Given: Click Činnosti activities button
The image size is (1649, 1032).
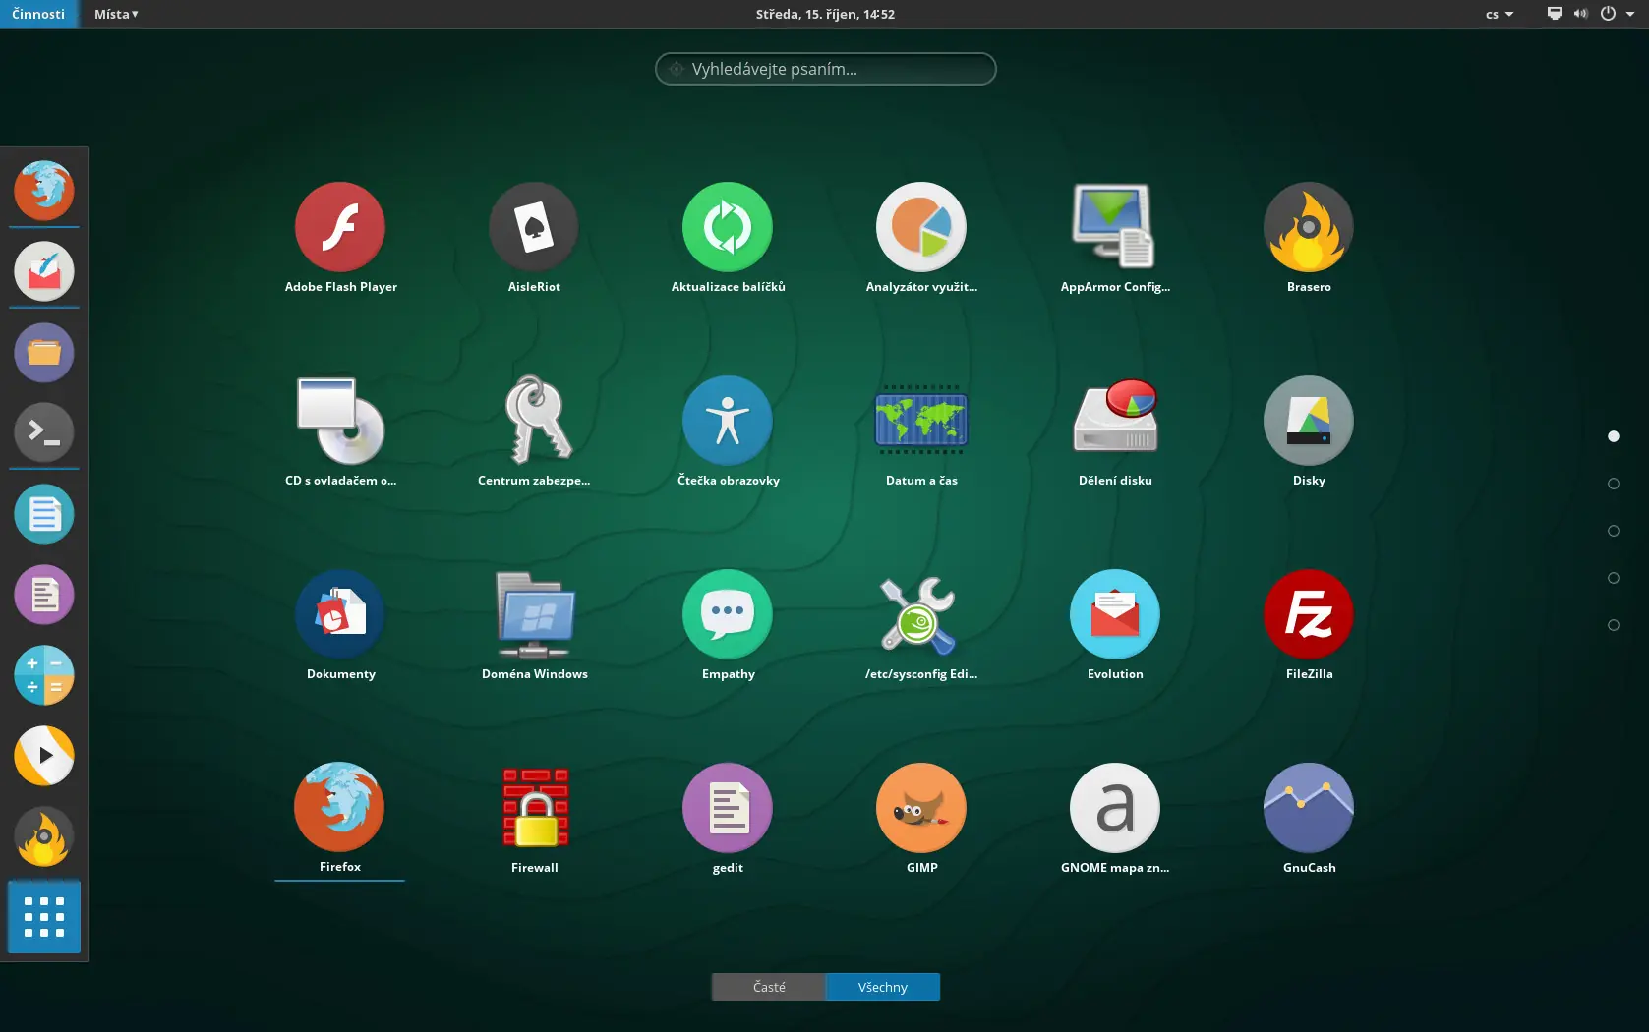Looking at the screenshot, I should (x=39, y=14).
